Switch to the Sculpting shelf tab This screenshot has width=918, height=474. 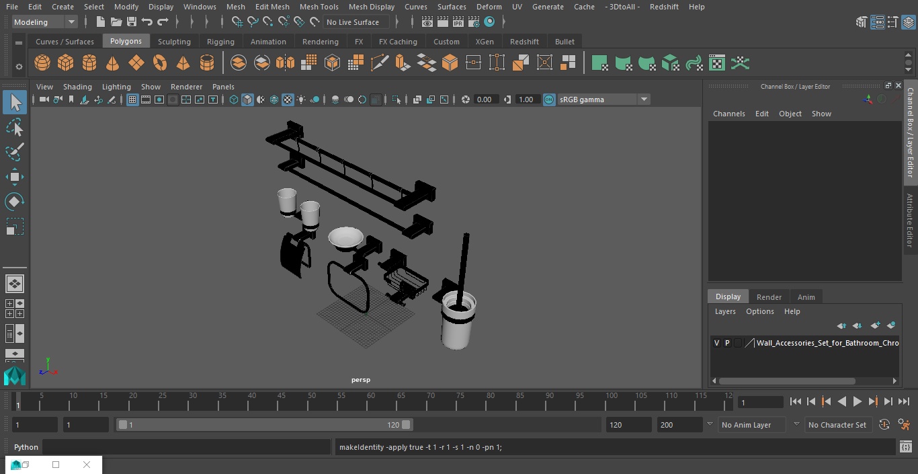click(x=174, y=42)
